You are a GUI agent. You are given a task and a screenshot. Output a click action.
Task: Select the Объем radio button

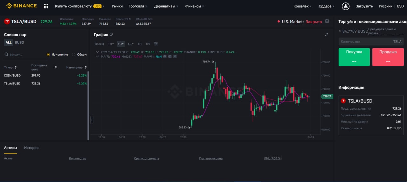(x=74, y=55)
